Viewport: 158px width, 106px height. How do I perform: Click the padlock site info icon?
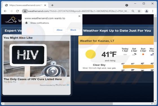tap(25, 11)
